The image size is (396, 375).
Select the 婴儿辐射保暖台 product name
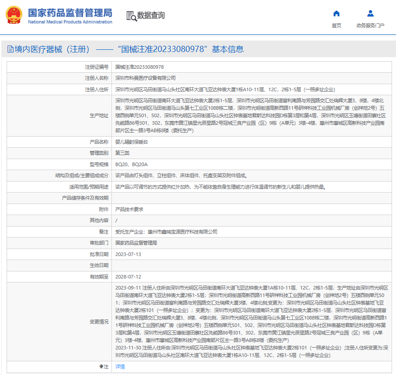click(132, 142)
